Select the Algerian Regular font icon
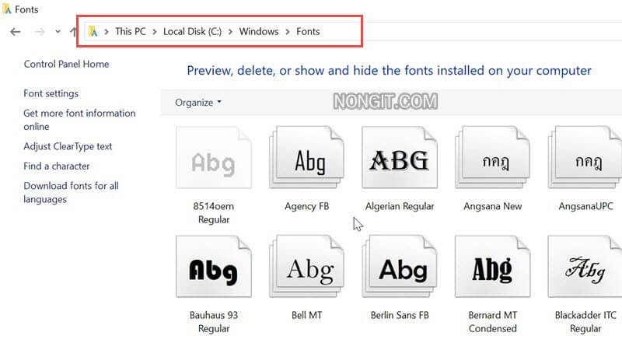Image resolution: width=622 pixels, height=350 pixels. (400, 158)
